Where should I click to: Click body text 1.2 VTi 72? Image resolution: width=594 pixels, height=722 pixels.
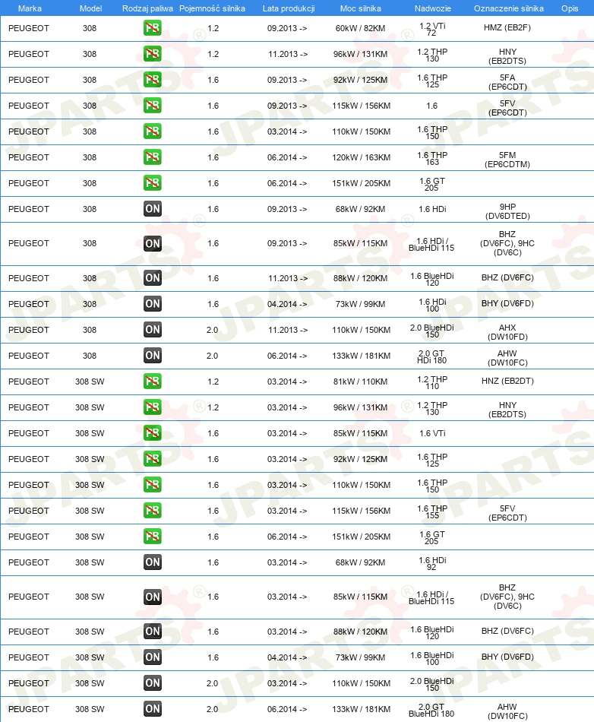tap(432, 29)
